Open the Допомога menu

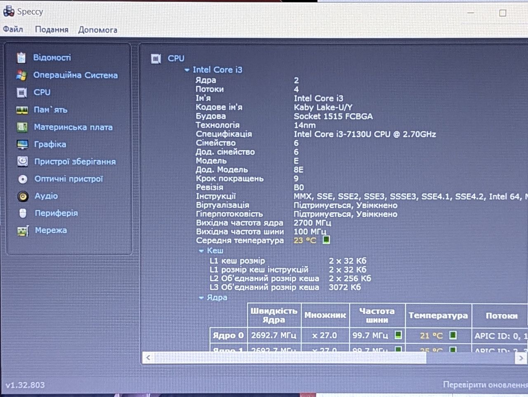[x=98, y=30]
